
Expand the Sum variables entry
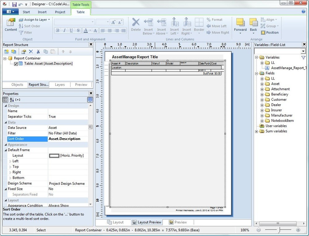click(x=257, y=131)
